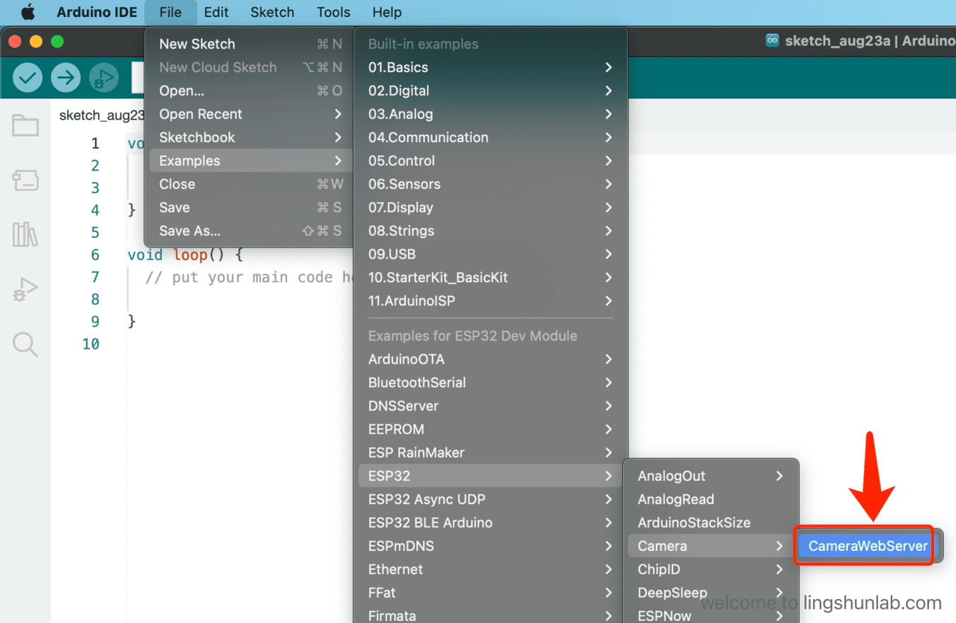Expand the ESPmDNS examples
956x623 pixels.
490,546
